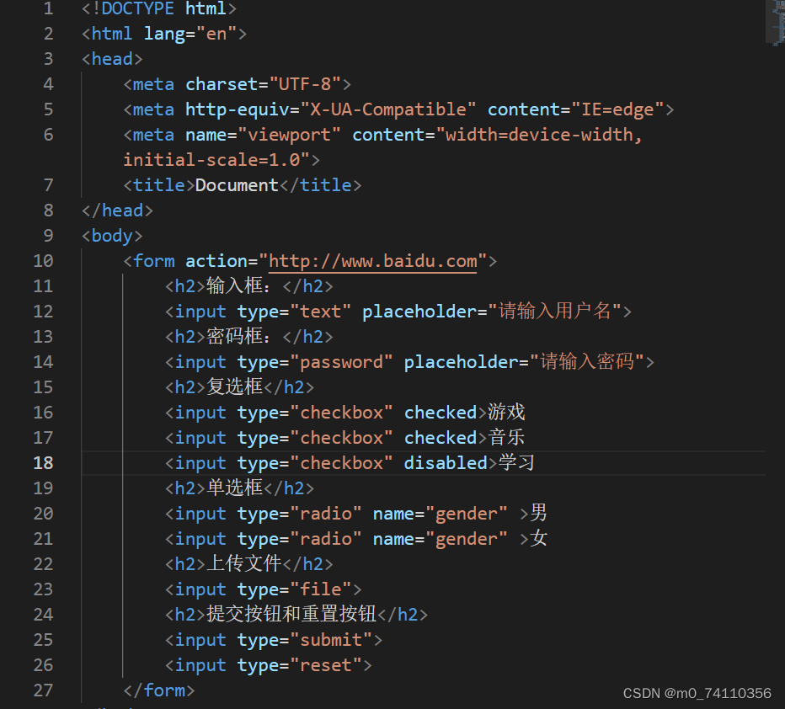Click the placeholder value 请输入用户名
The width and height of the screenshot is (785, 709).
click(555, 312)
